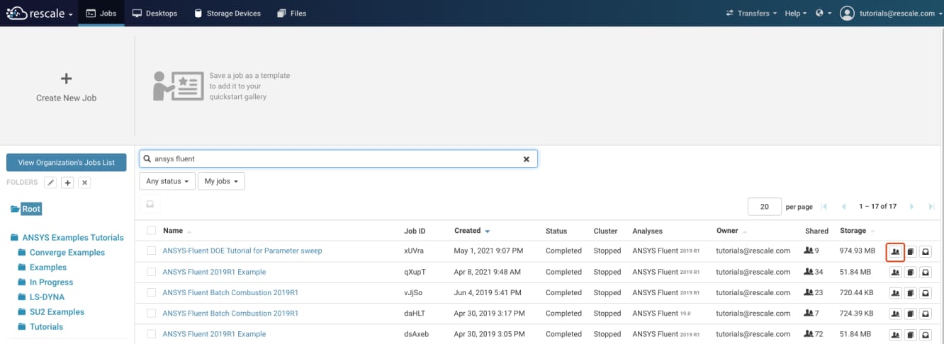Open the Storage Devices tab
Image resolution: width=944 pixels, height=344 pixels.
(227, 13)
